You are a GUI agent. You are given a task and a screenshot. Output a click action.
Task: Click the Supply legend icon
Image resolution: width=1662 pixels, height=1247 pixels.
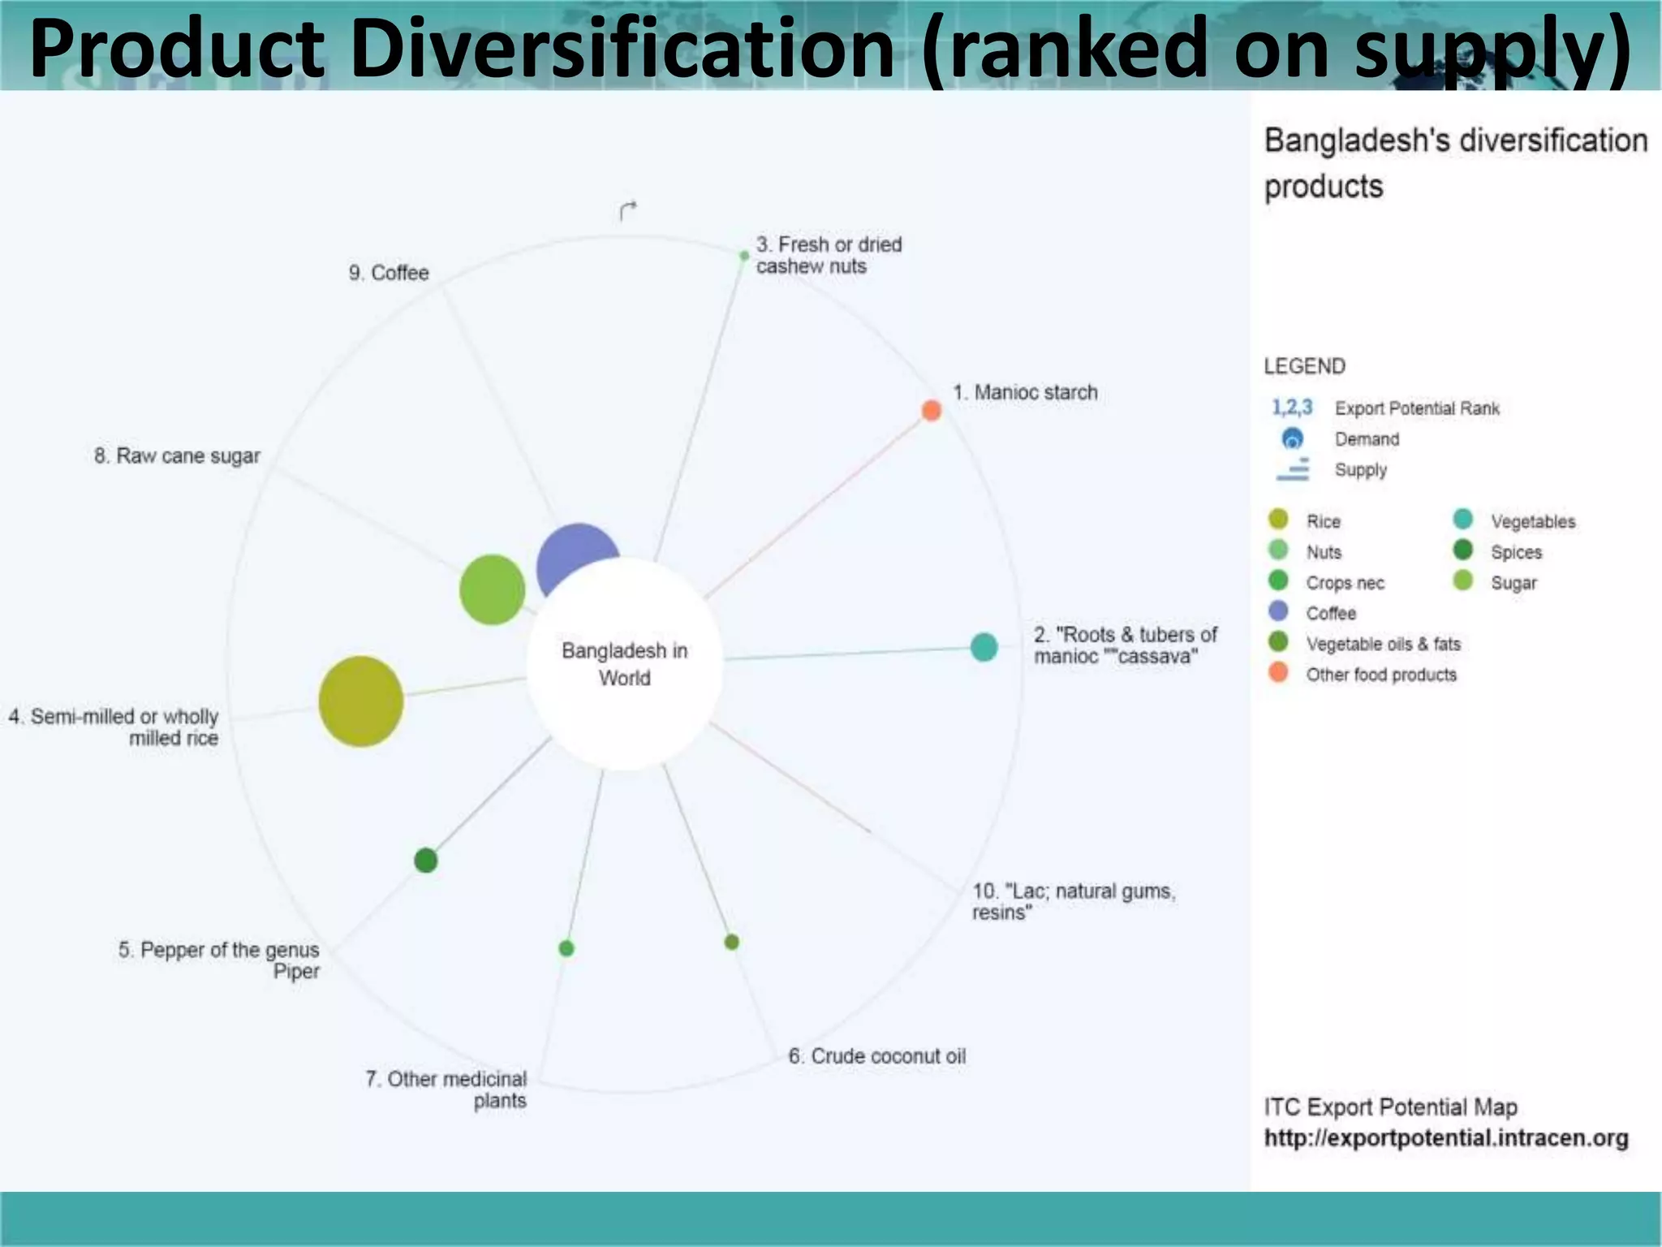coord(1293,469)
